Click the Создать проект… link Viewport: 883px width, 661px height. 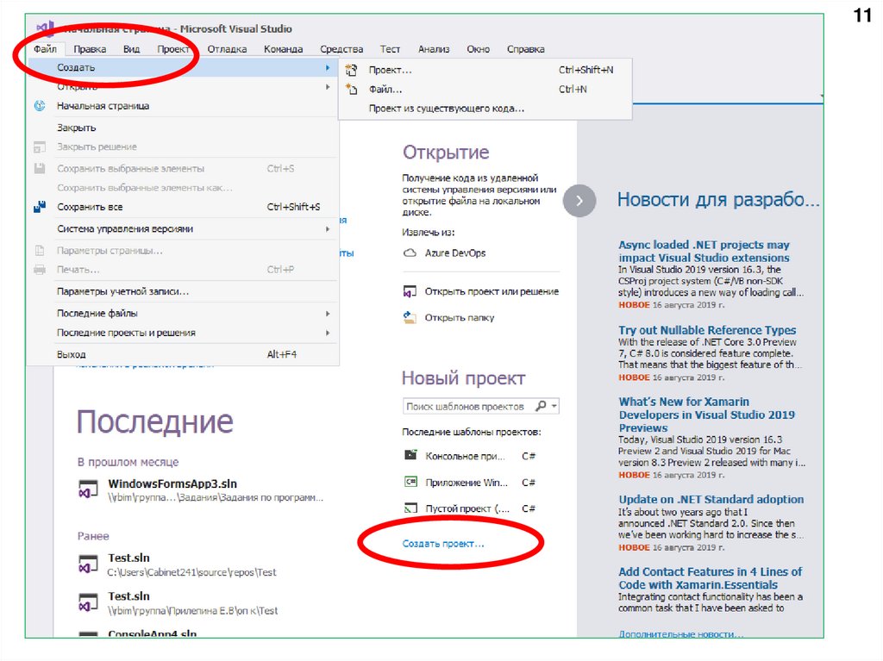442,543
